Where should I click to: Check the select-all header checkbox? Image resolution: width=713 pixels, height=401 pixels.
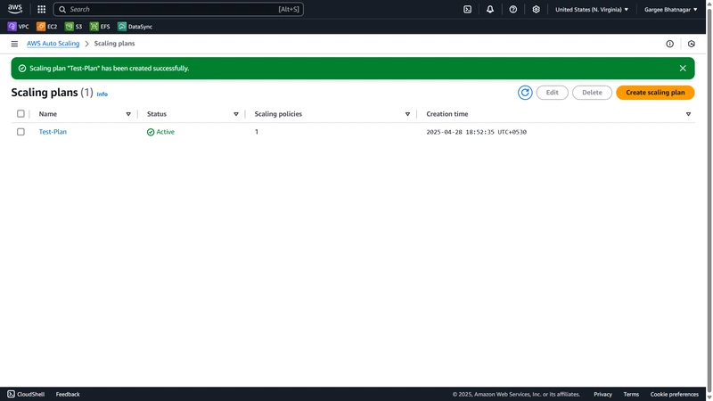(x=20, y=114)
